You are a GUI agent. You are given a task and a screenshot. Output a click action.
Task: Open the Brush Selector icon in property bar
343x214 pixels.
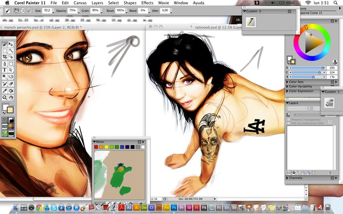coord(8,10)
